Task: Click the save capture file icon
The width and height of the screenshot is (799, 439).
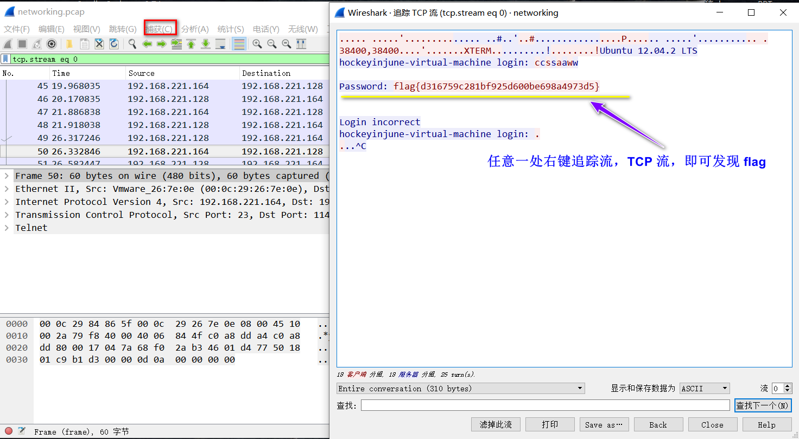Action: click(x=85, y=44)
